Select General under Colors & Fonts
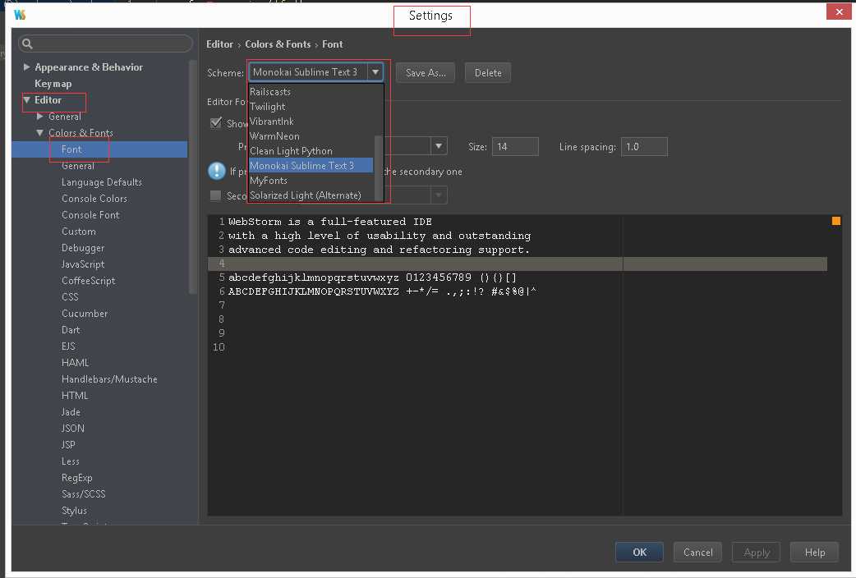This screenshot has width=856, height=578. (77, 165)
